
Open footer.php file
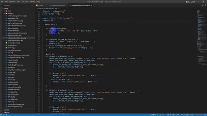[x=11, y=67]
